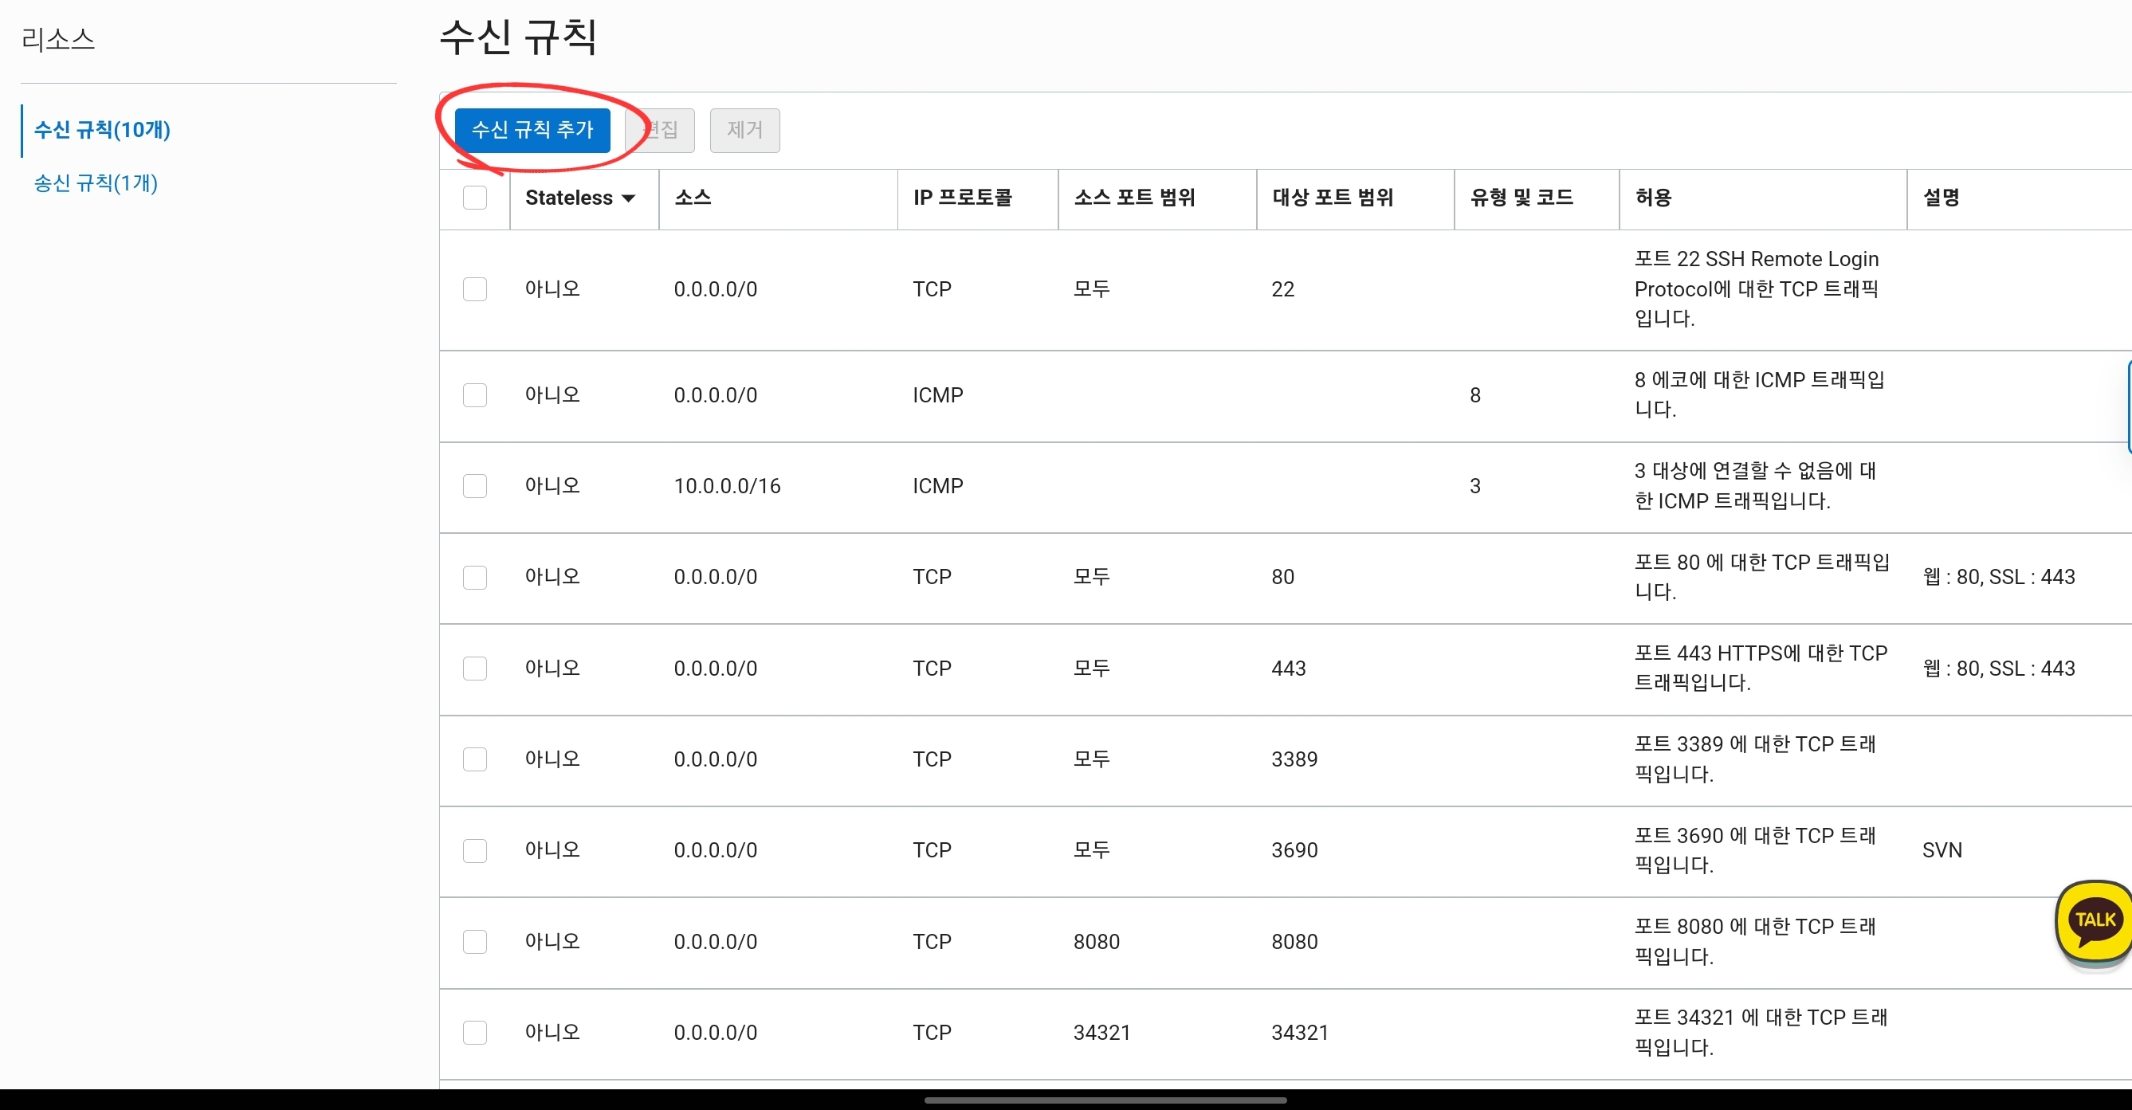Open the 송신 규칙(1개) sidebar link
Screen dimensions: 2132x1110
(95, 183)
